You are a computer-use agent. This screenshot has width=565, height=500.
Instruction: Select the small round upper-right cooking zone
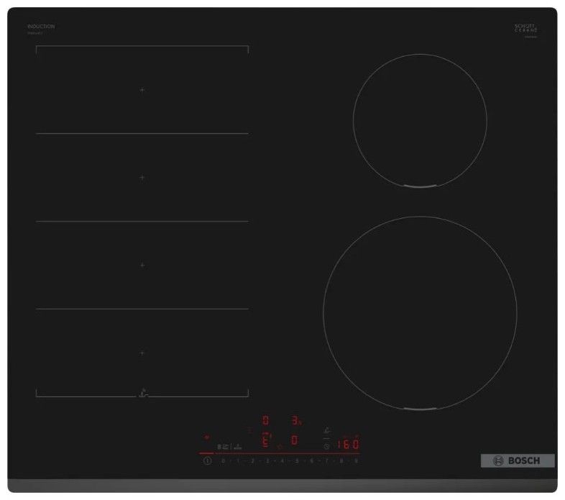[x=420, y=120]
